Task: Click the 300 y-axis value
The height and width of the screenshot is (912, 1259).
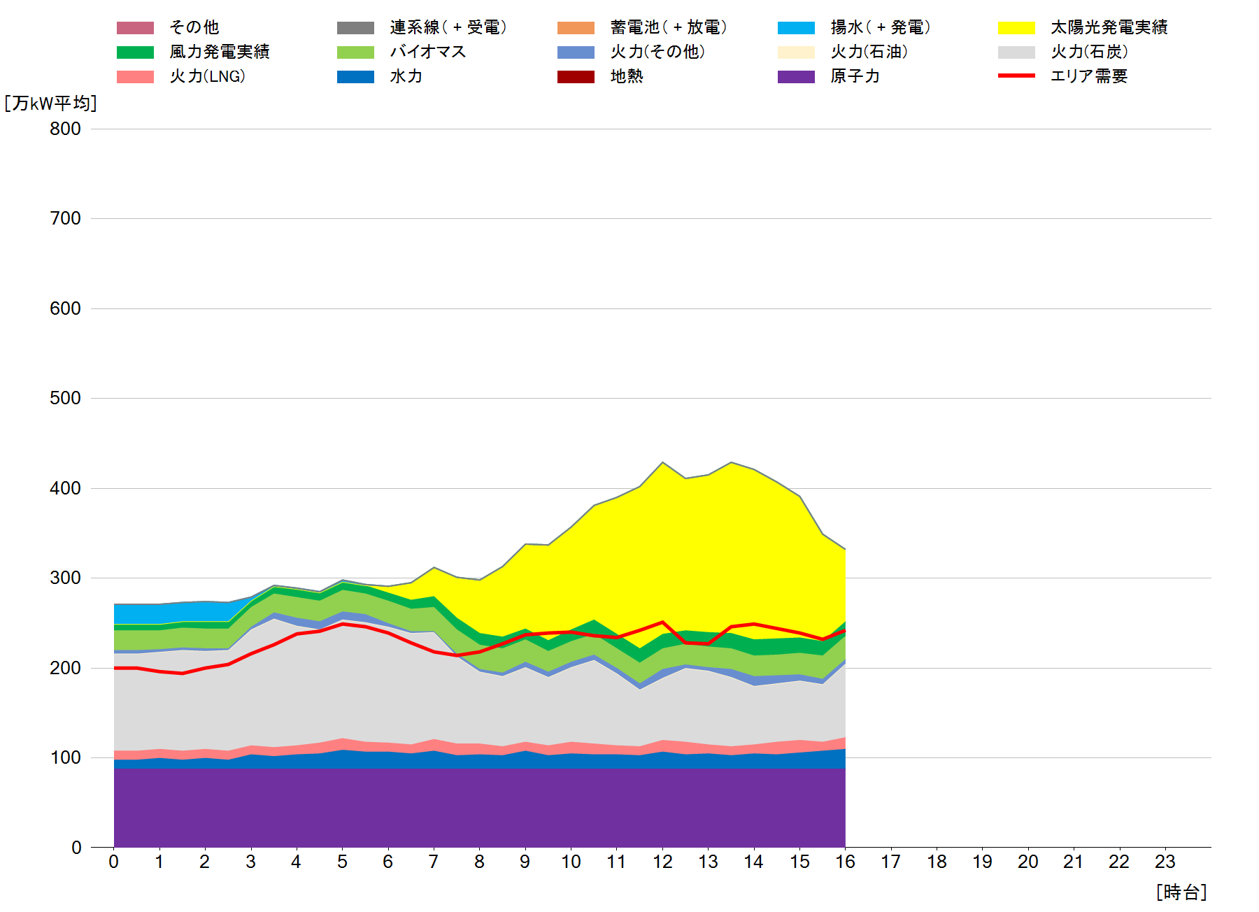Action: pos(65,578)
